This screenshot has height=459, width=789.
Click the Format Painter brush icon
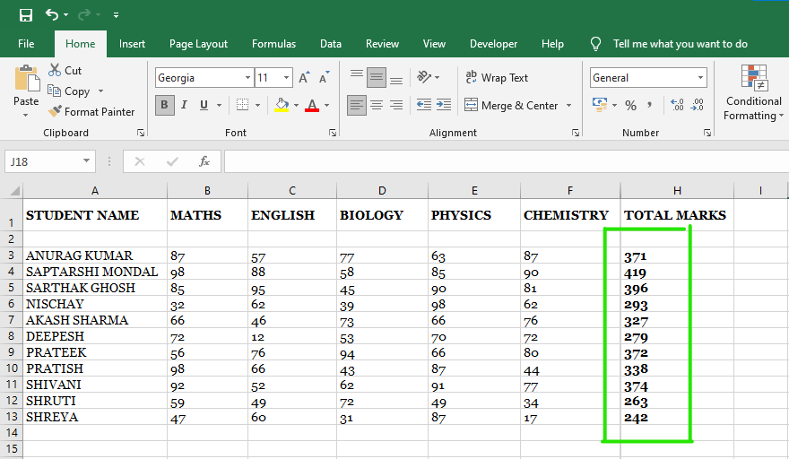point(56,112)
